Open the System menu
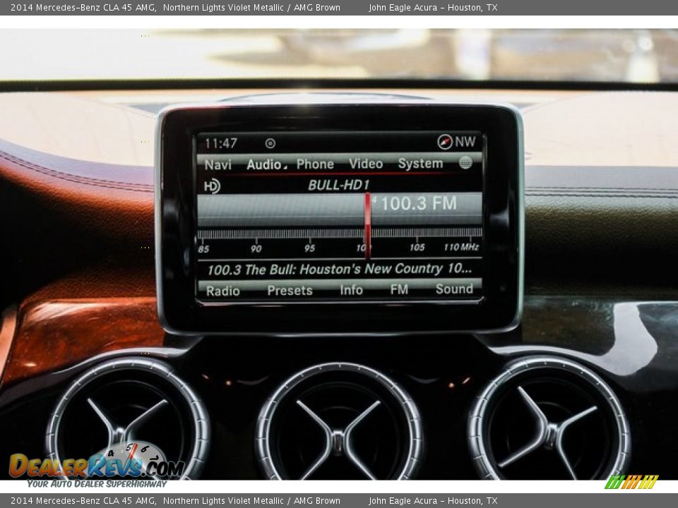 click(420, 164)
